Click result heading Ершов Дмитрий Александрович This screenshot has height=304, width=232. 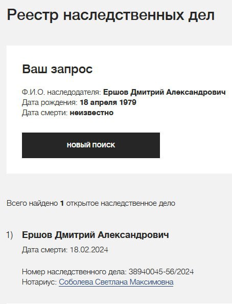tap(96, 235)
